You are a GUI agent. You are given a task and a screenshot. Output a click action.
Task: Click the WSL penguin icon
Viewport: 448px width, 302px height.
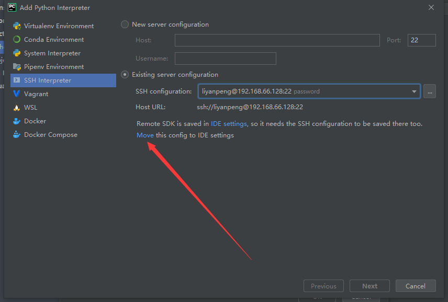17,107
